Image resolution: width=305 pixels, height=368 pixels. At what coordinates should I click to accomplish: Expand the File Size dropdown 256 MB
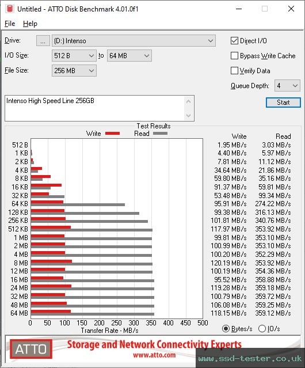click(x=74, y=71)
